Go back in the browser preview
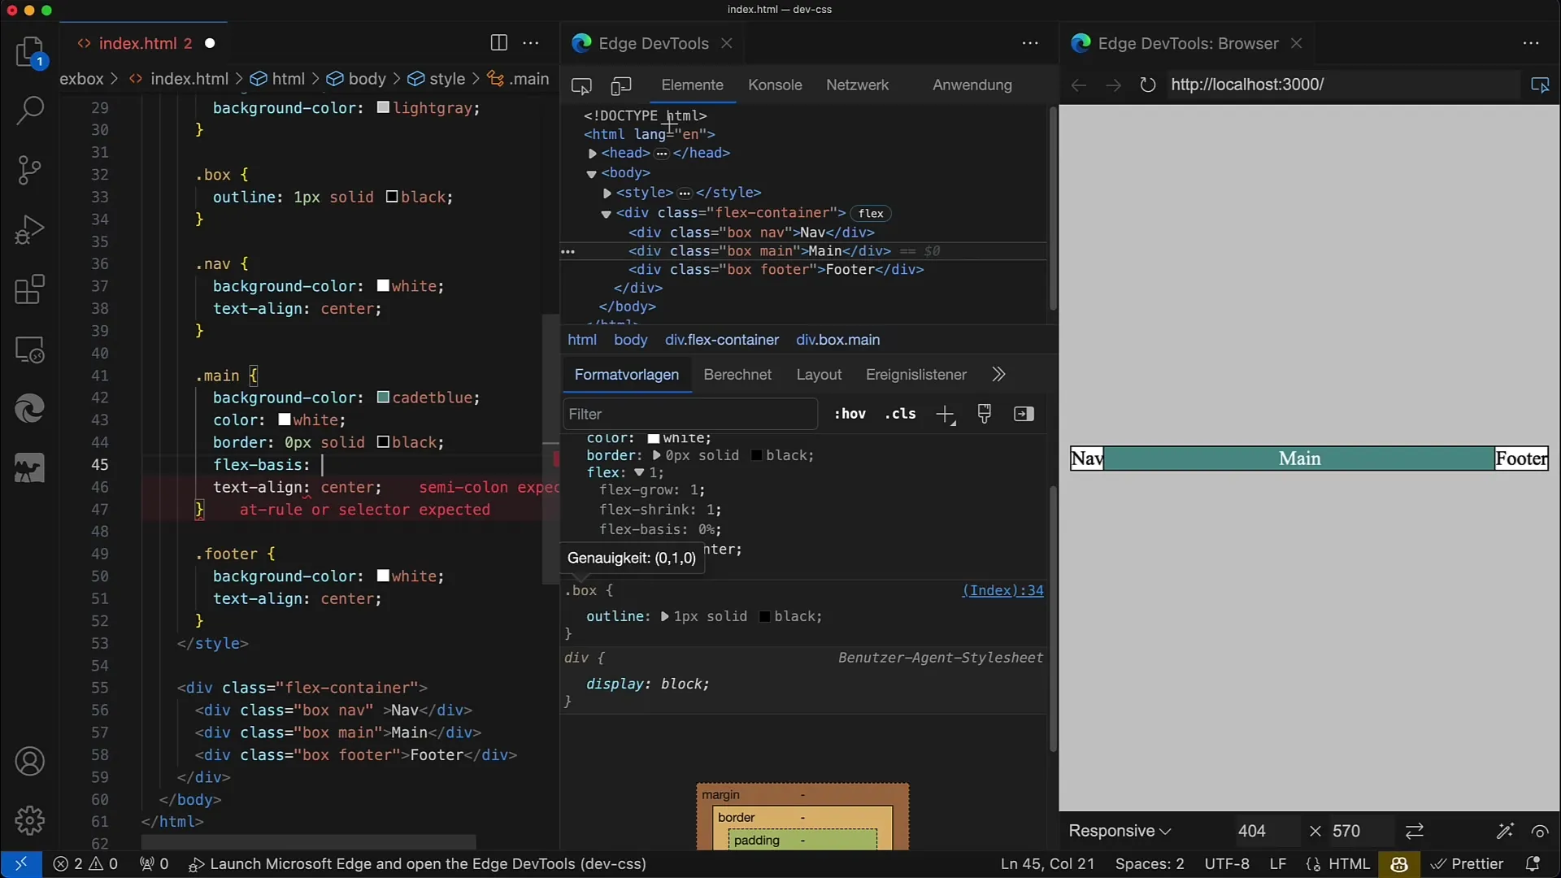This screenshot has width=1561, height=878. coord(1079,85)
